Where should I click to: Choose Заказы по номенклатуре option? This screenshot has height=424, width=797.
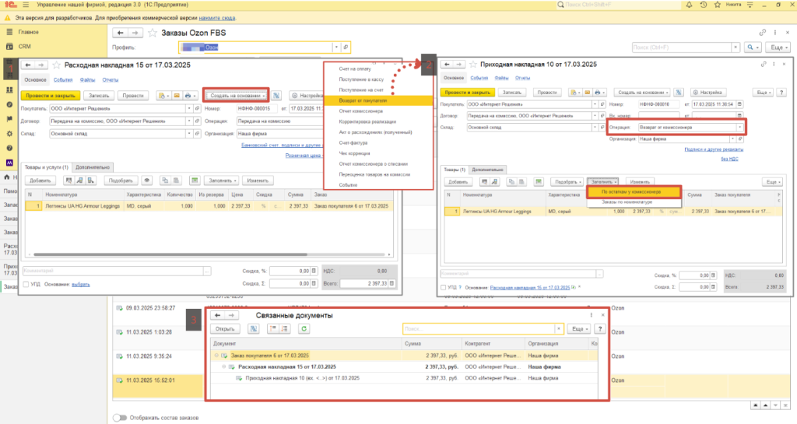point(634,202)
